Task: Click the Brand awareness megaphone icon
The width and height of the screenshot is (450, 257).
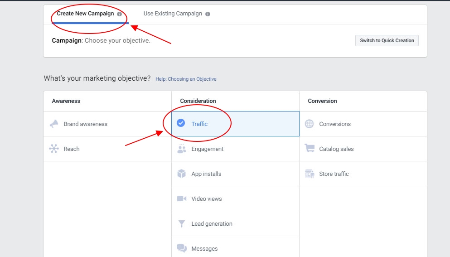Action: pyautogui.click(x=54, y=124)
